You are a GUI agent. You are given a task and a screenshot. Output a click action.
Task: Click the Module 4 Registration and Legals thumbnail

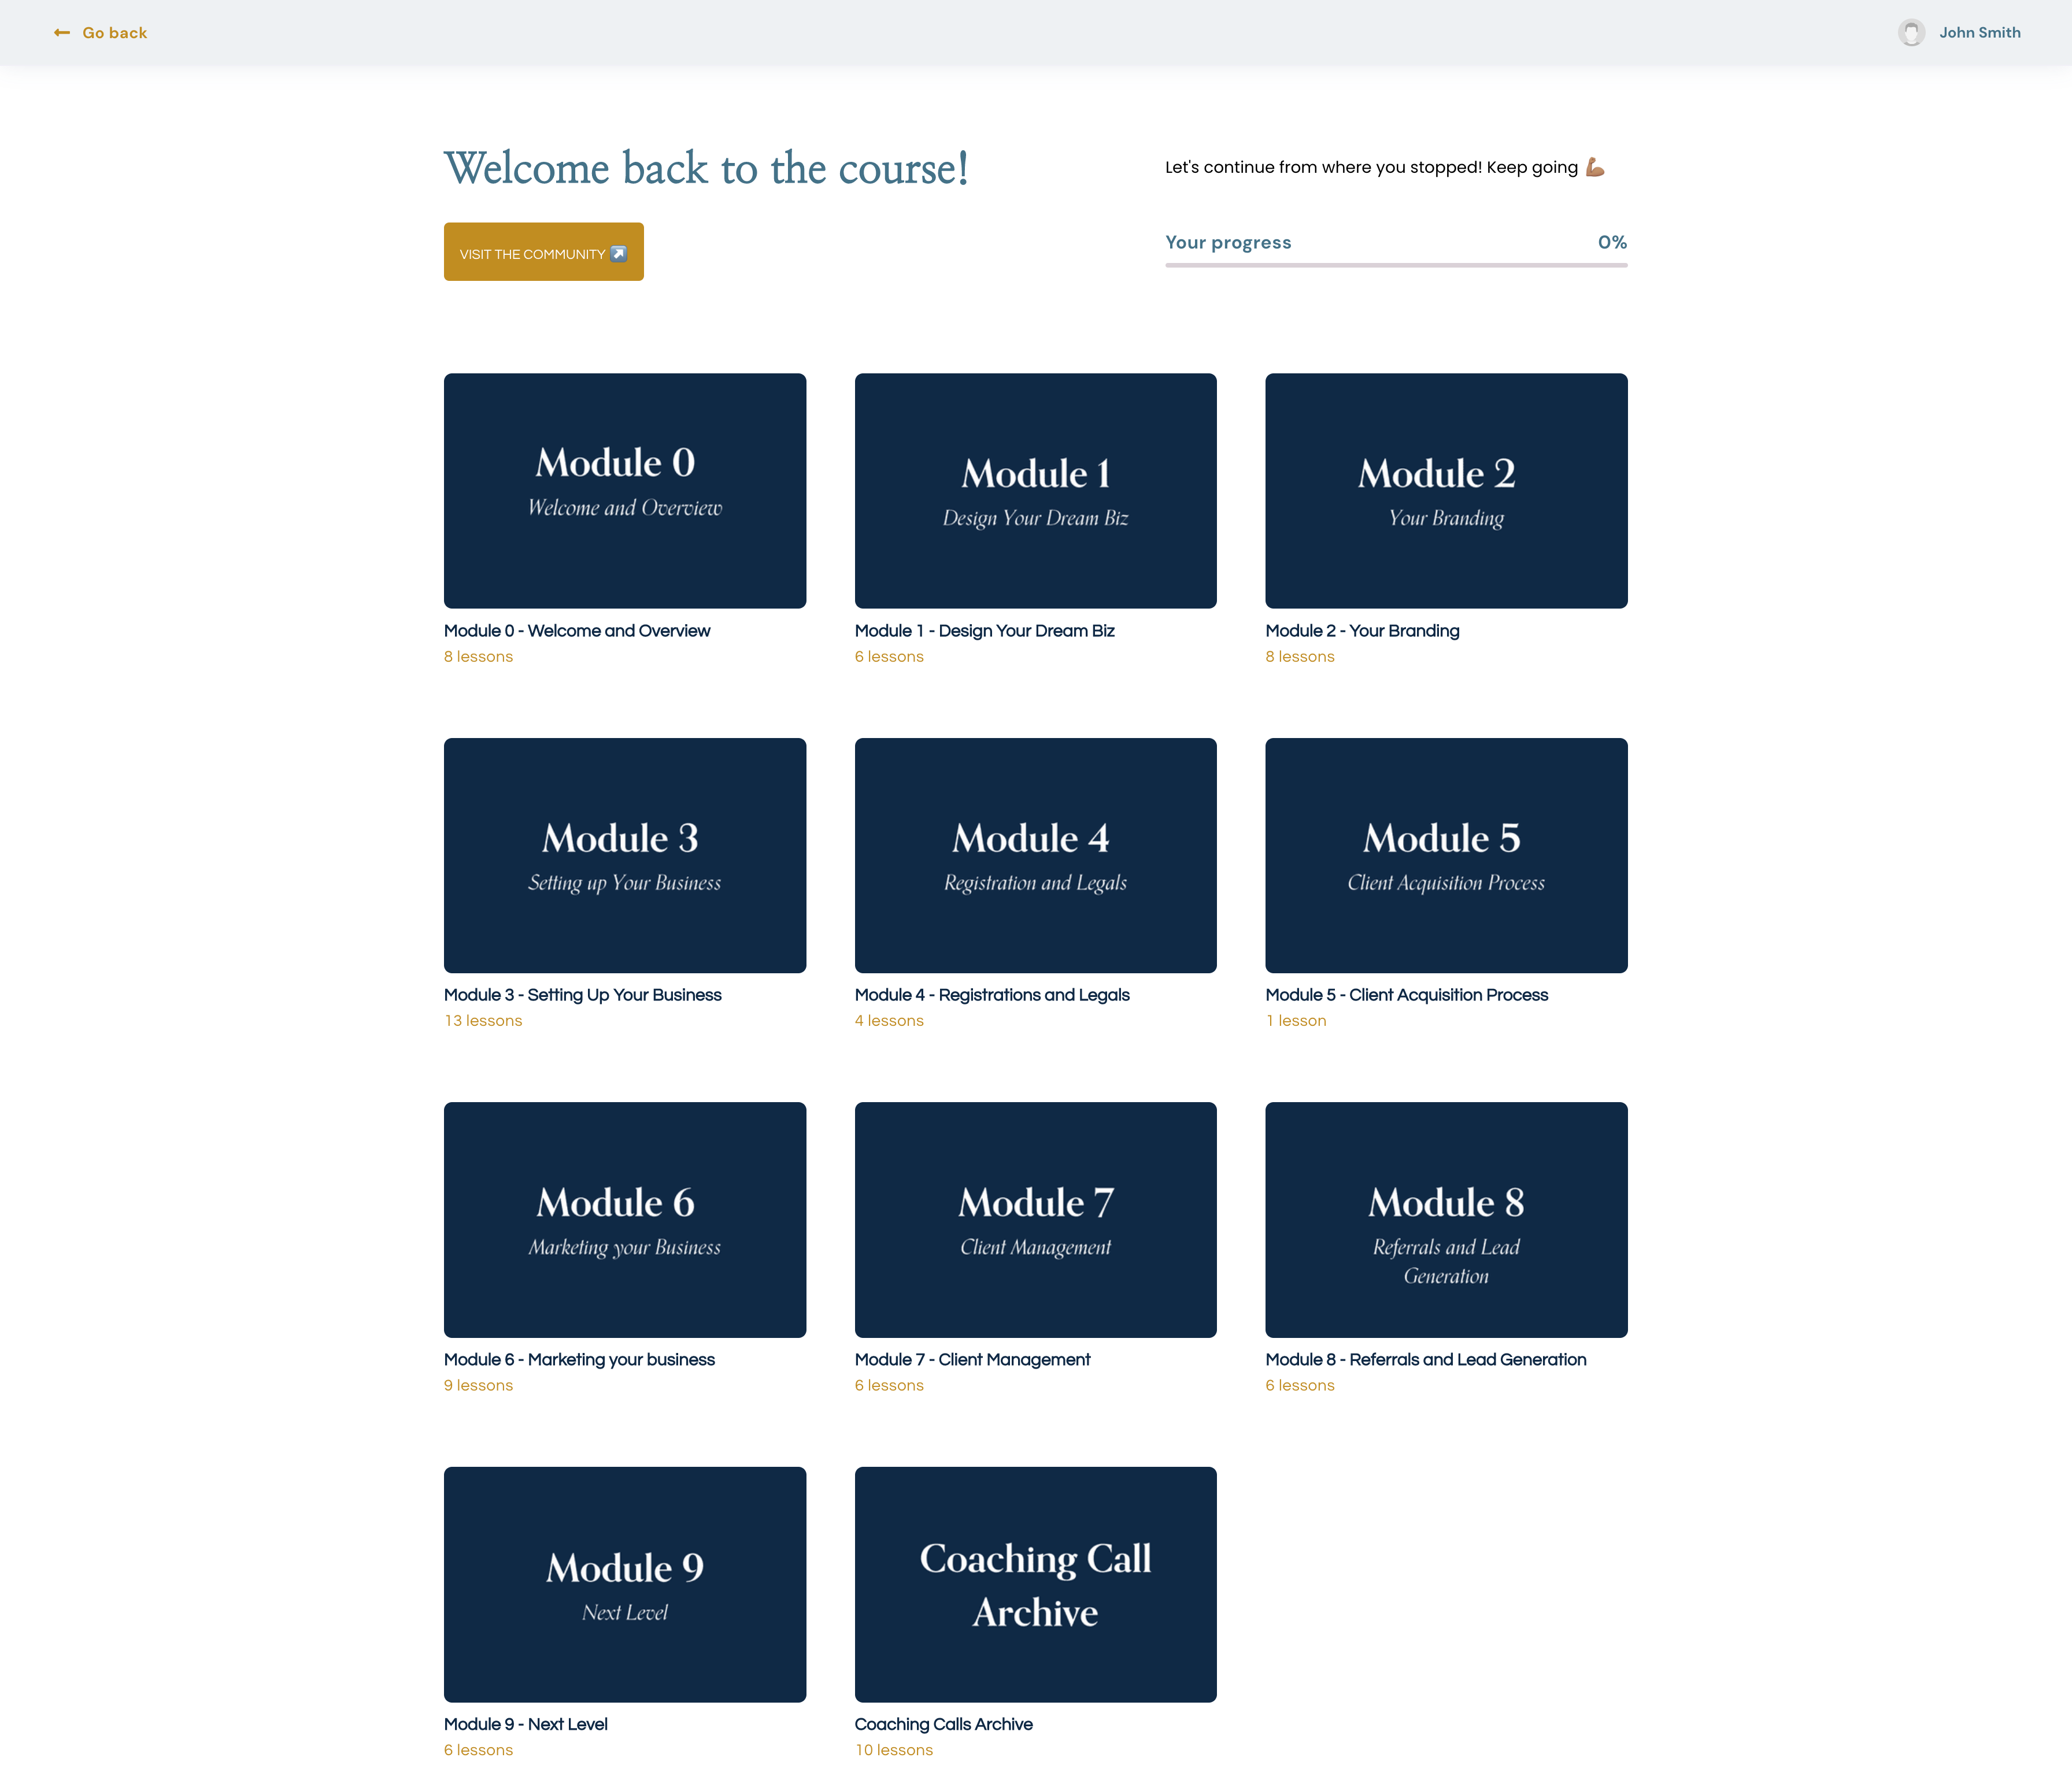click(1035, 855)
